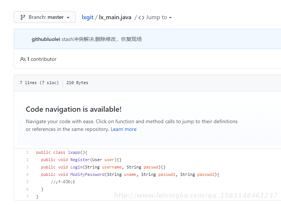Screen dimensions: 281x205
Task: Show the 1 contributor list
Action: pyautogui.click(x=41, y=59)
